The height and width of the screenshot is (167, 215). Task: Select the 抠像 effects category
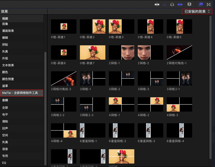tap(22, 24)
